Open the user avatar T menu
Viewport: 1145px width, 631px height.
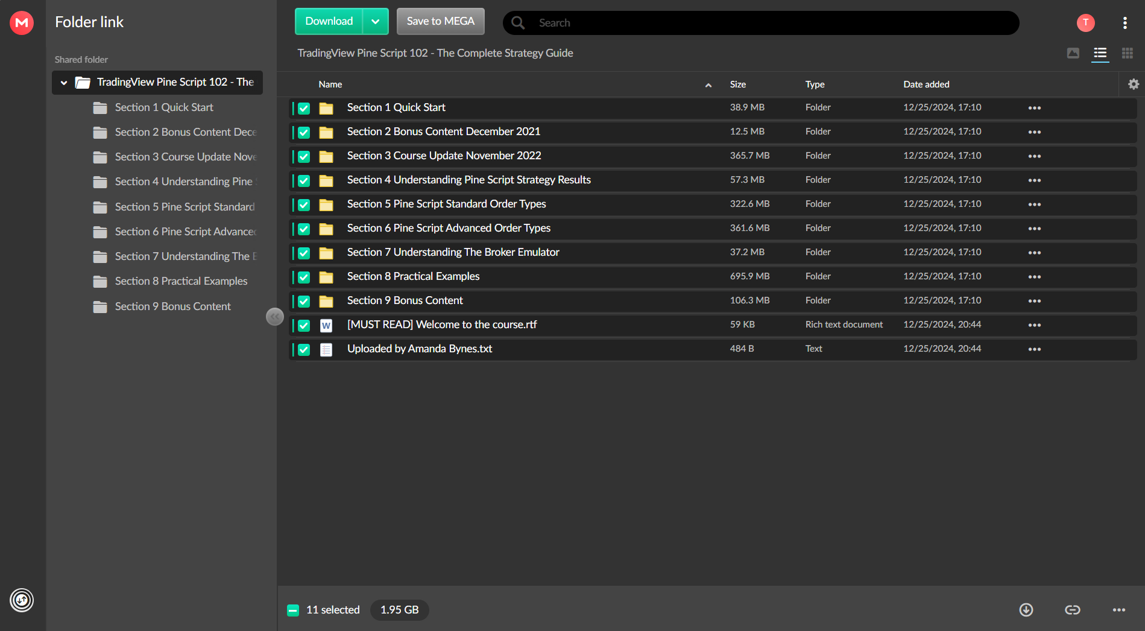click(1085, 22)
